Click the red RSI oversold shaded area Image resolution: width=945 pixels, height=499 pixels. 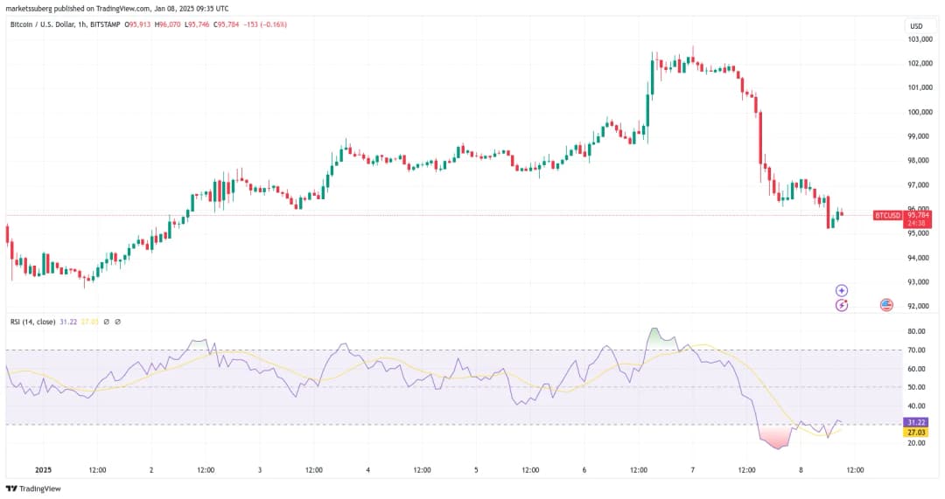tap(775, 437)
